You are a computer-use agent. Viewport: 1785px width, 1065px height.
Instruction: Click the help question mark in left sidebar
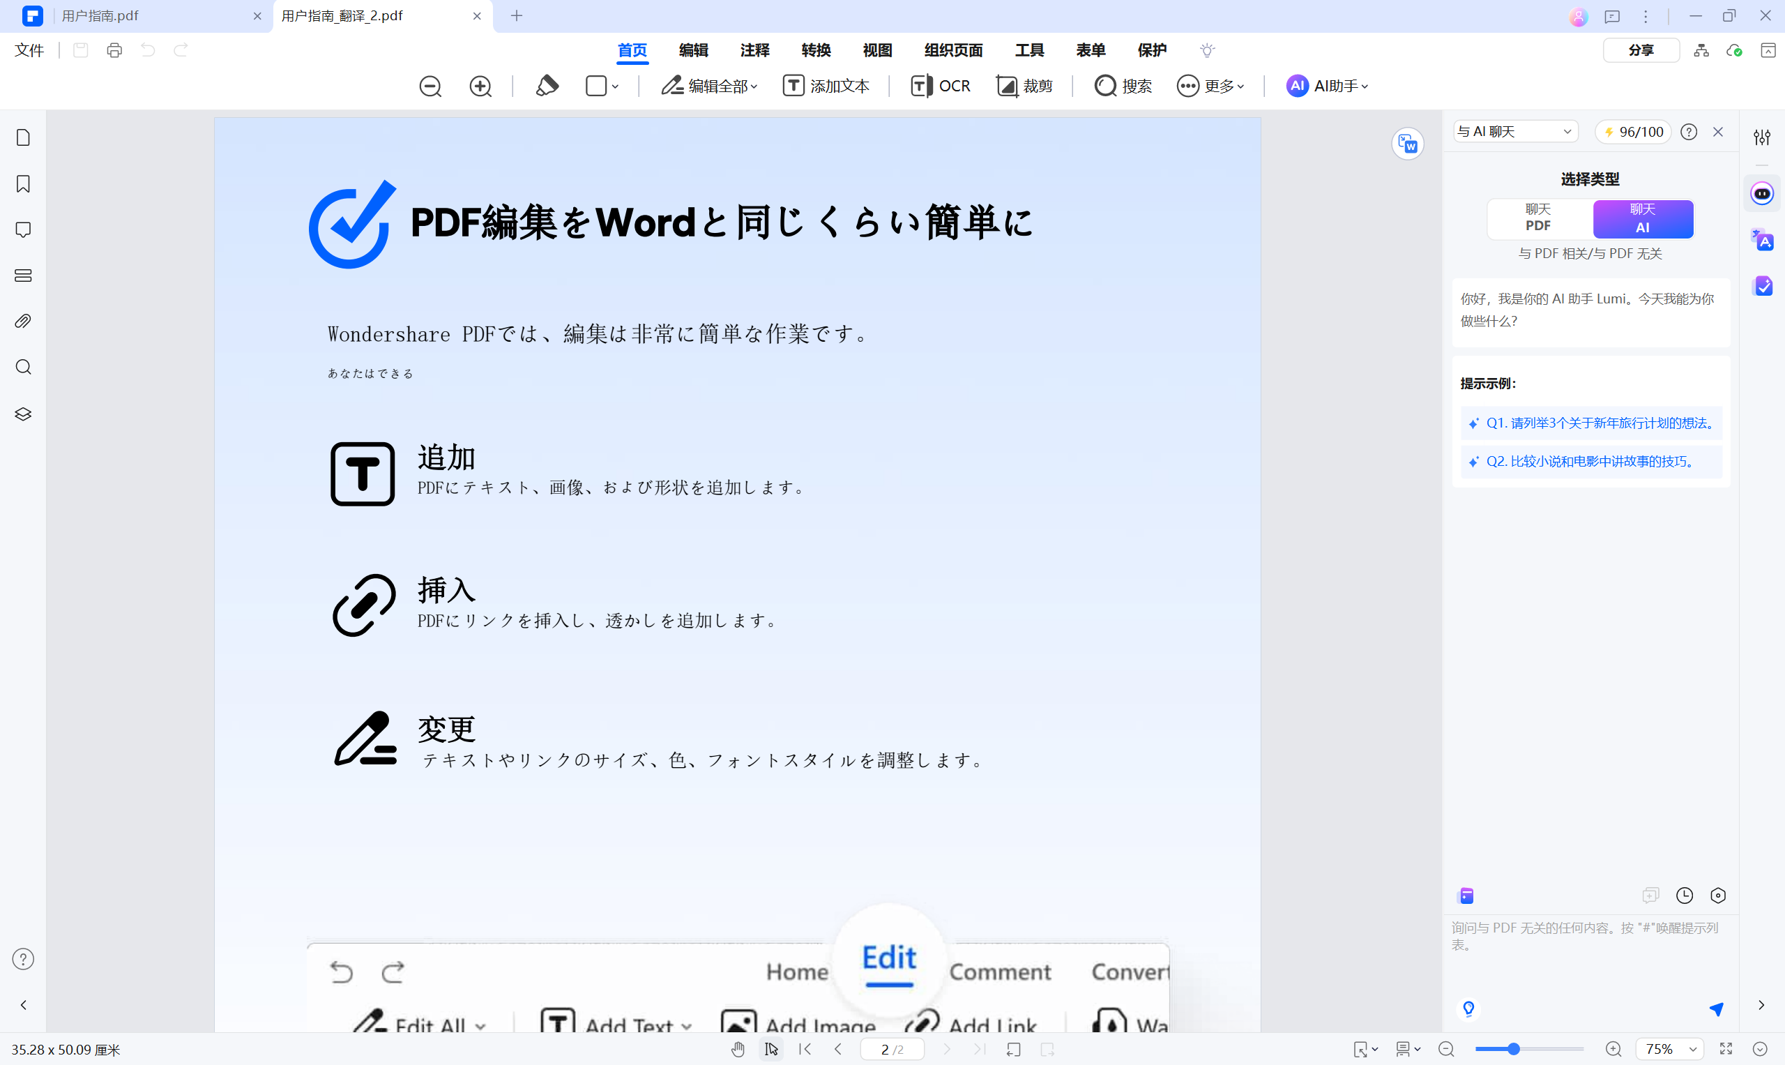click(23, 959)
